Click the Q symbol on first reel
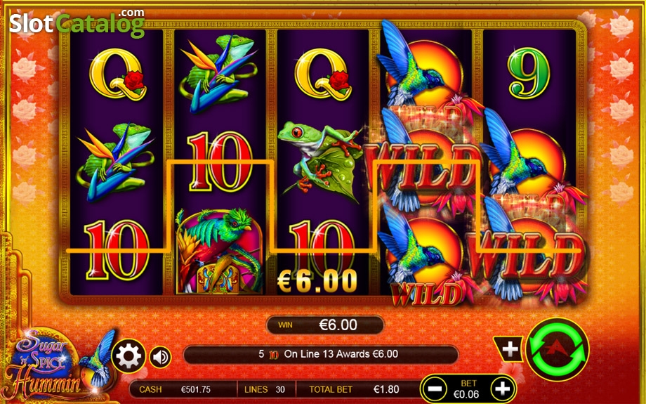The width and height of the screenshot is (646, 404). pyautogui.click(x=117, y=74)
